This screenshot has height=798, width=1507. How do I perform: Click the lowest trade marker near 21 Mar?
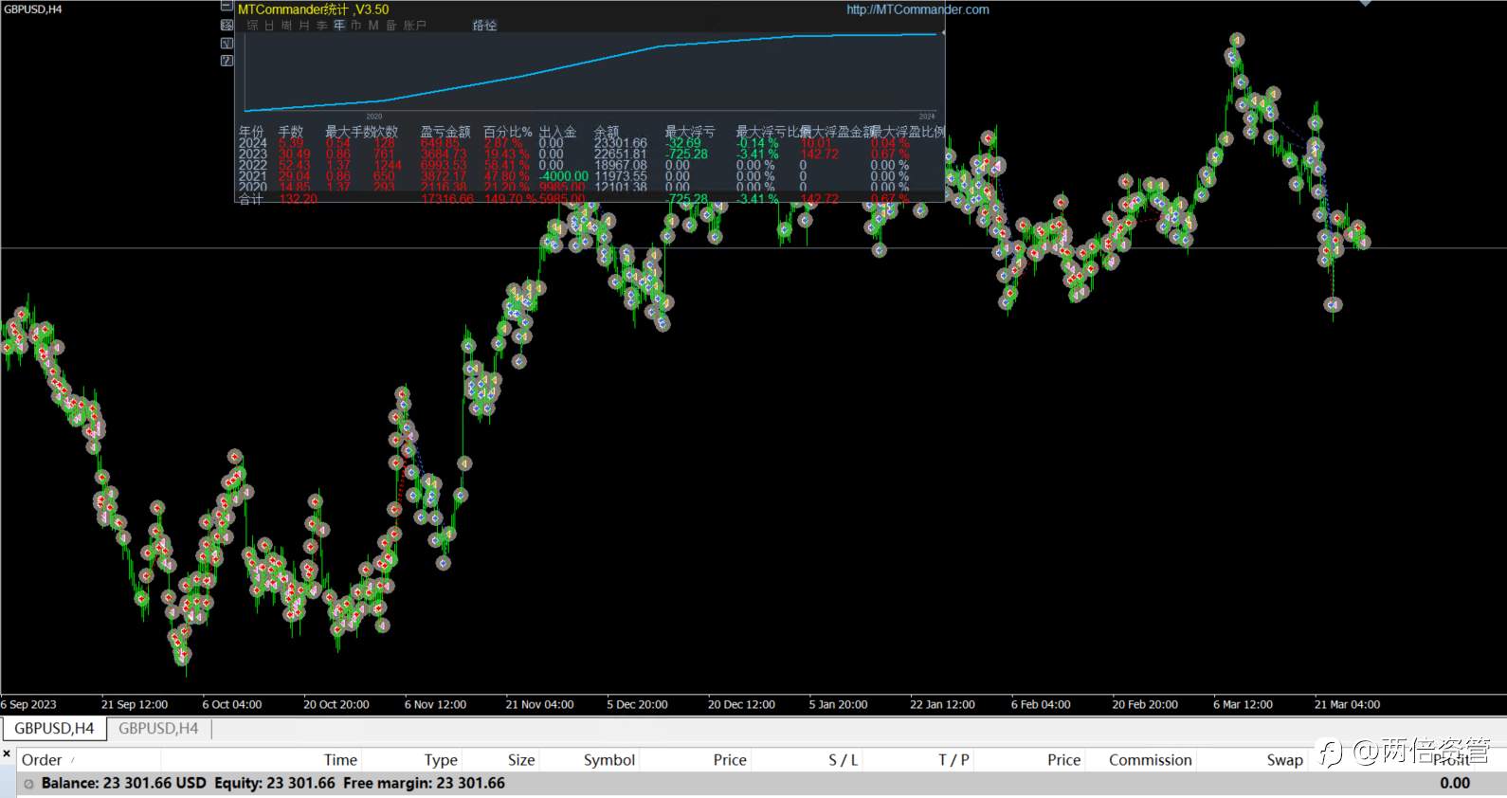1334,304
